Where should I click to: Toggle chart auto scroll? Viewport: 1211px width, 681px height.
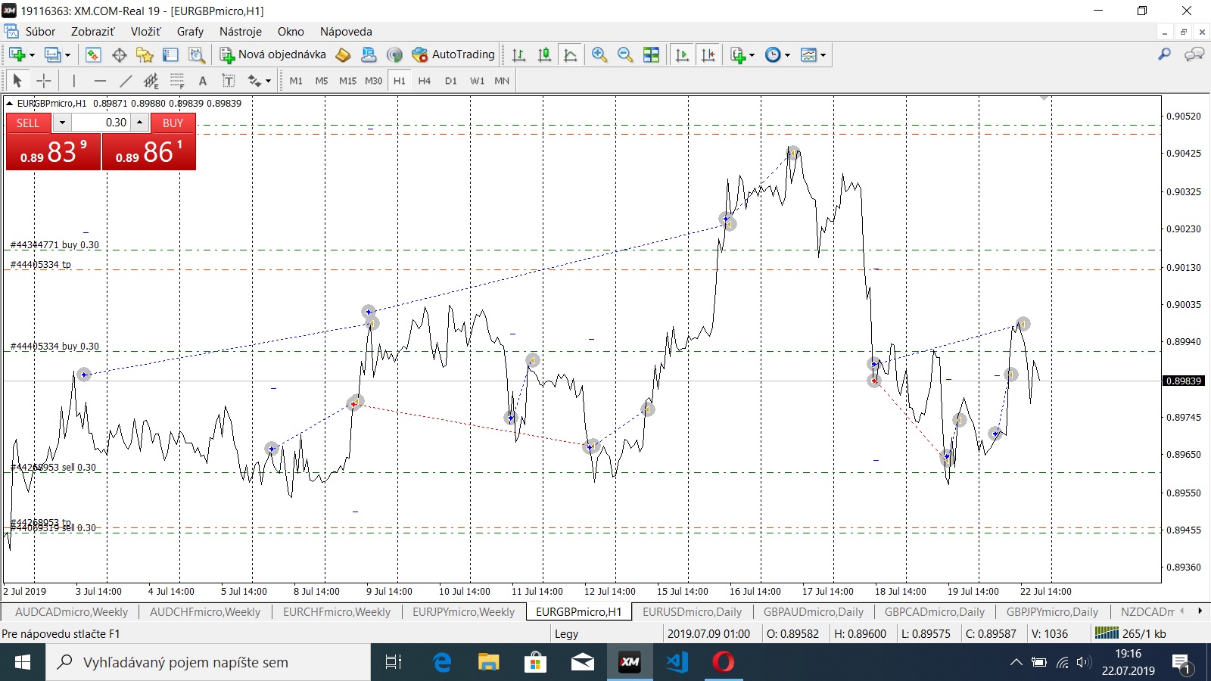(682, 54)
